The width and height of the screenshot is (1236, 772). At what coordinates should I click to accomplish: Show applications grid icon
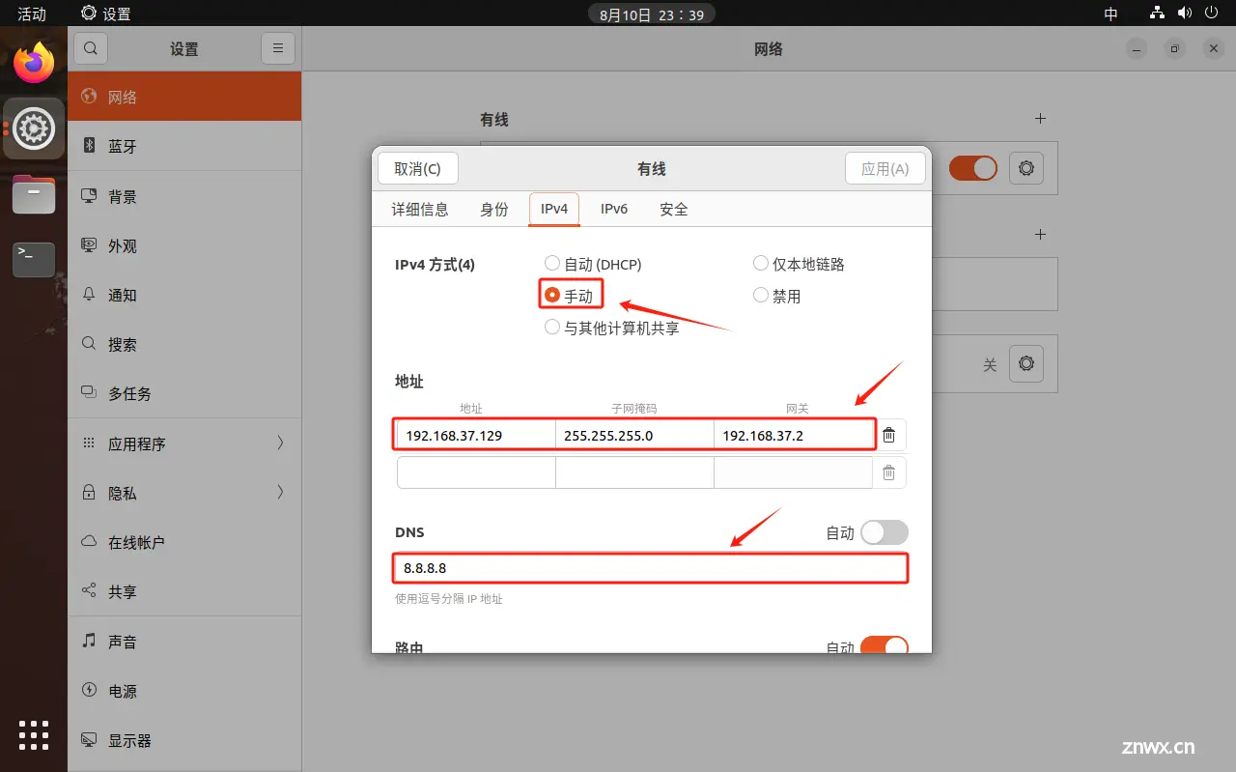pyautogui.click(x=34, y=735)
